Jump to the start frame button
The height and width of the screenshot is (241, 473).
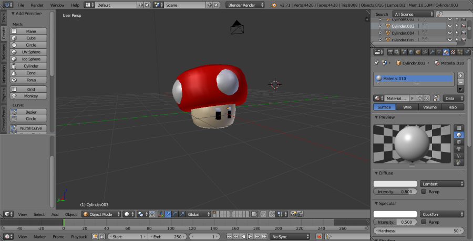point(229,237)
